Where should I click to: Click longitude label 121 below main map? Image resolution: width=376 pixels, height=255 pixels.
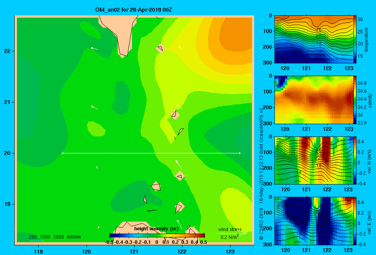click(134, 251)
